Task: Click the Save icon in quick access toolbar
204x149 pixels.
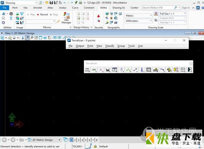Action: click(51, 3)
